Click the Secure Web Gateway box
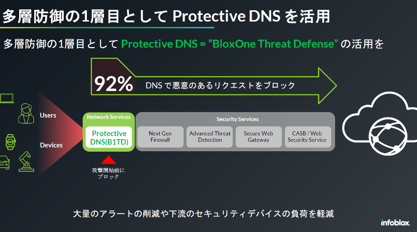The width and height of the screenshot is (417, 232). click(259, 137)
